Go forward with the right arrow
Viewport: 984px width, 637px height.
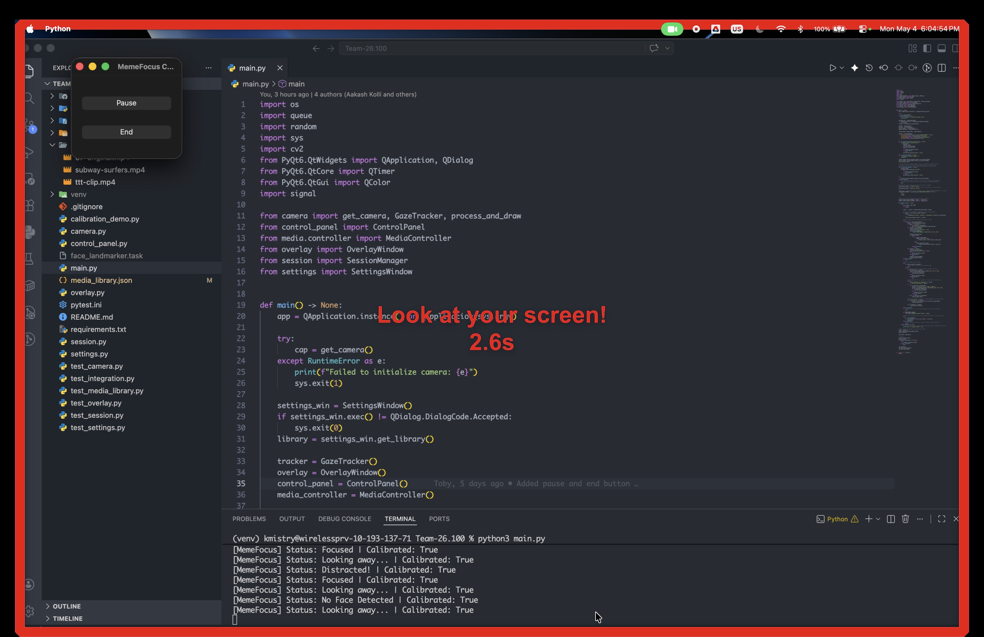click(x=331, y=48)
